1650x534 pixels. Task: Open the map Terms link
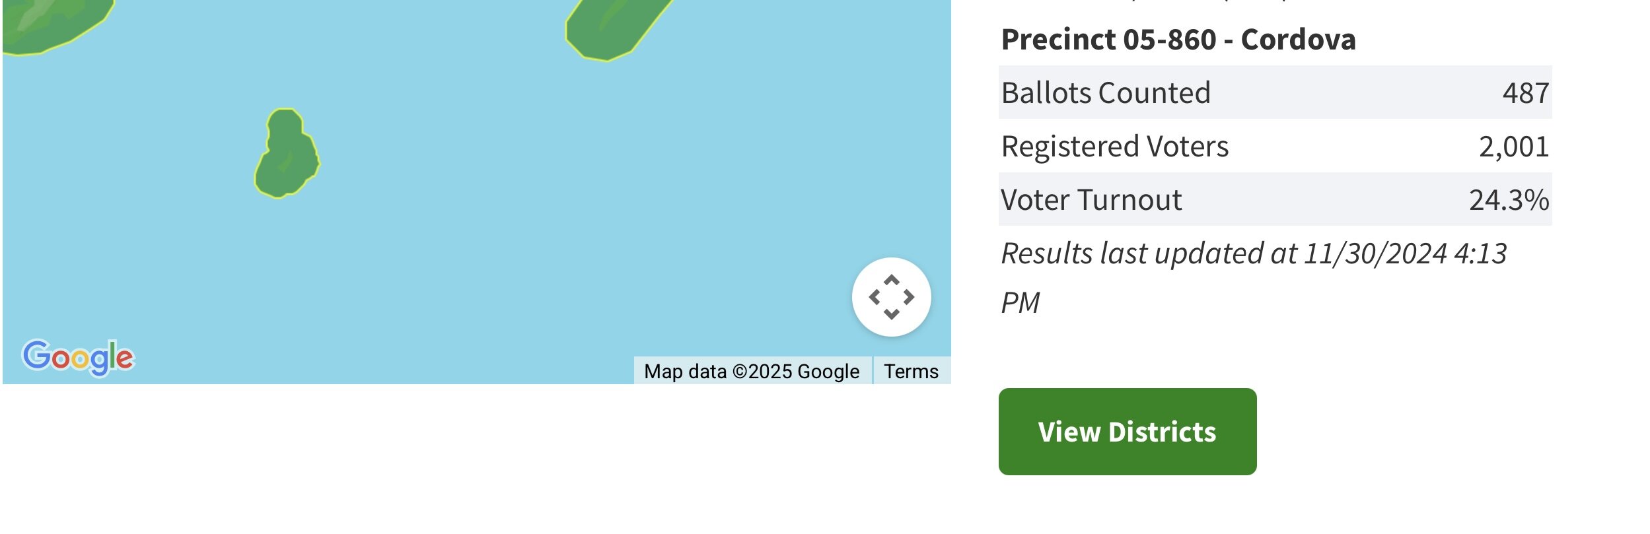click(911, 371)
